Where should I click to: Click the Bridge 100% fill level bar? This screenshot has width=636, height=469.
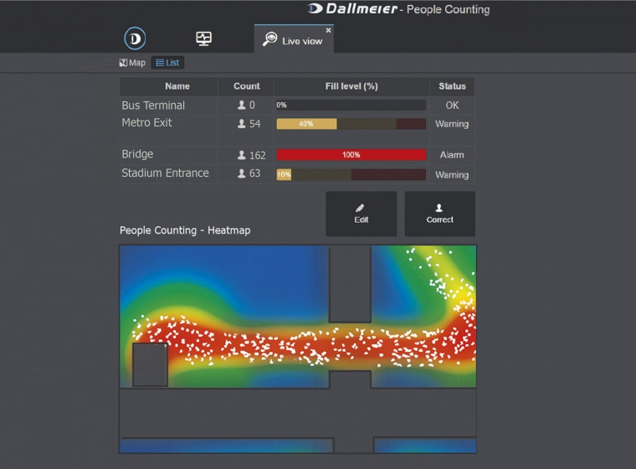tap(351, 155)
